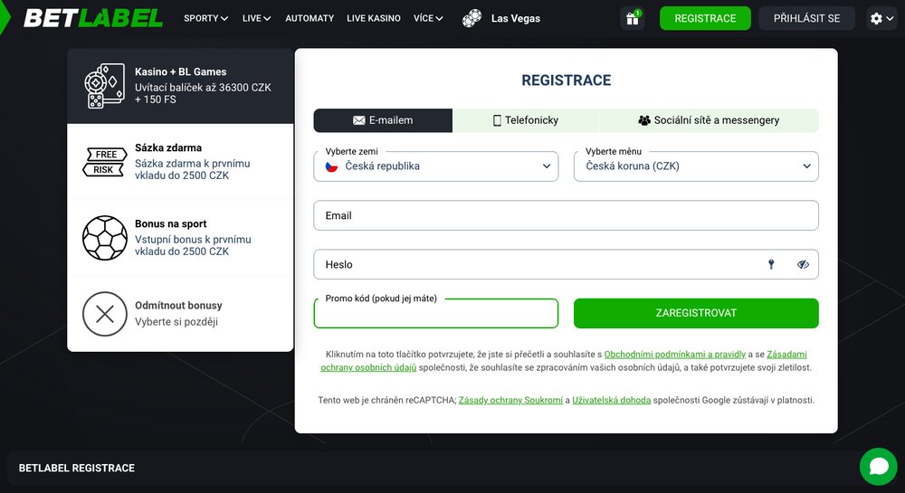Click the phone icon in the Telefonicky tab
The image size is (905, 493).
[497, 120]
